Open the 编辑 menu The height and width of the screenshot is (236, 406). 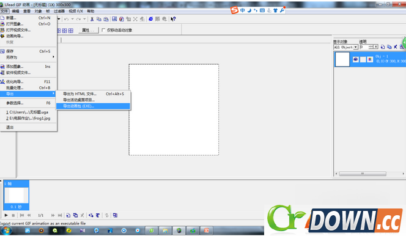pos(15,11)
